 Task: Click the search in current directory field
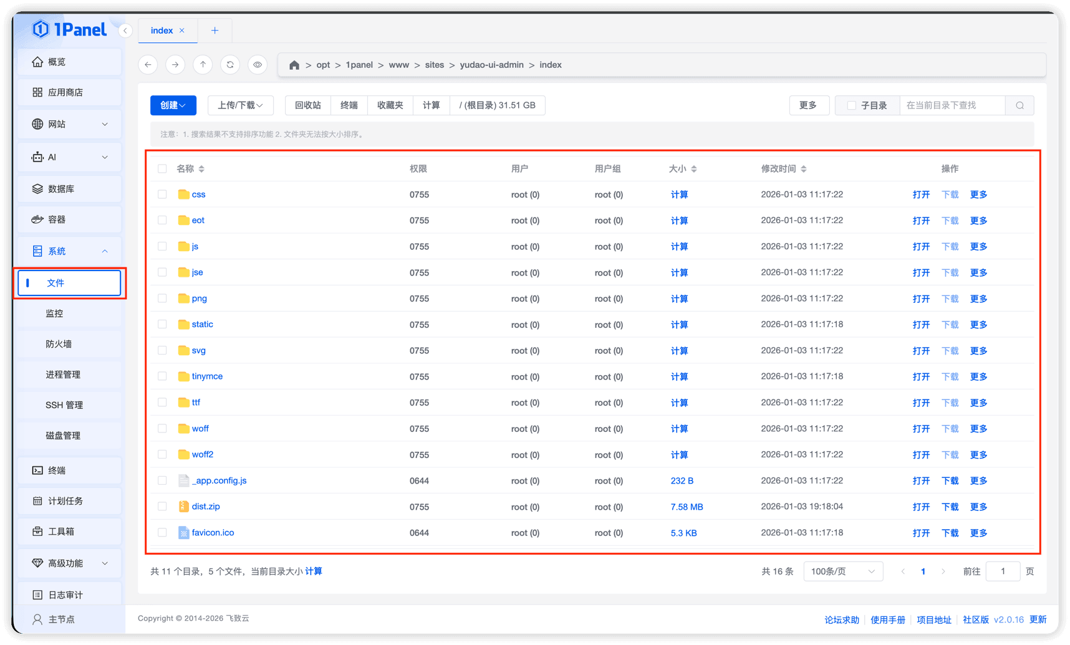pyautogui.click(x=952, y=105)
